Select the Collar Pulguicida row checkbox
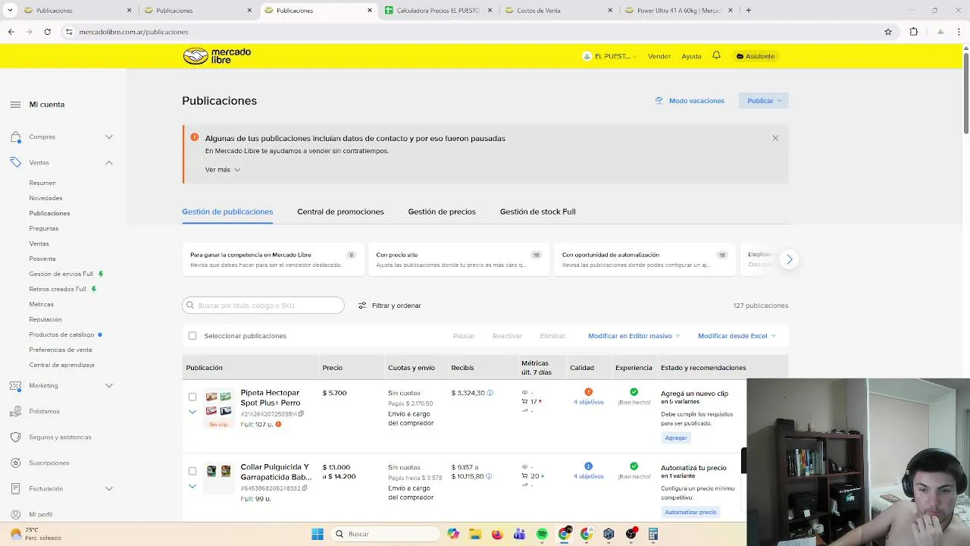970x546 pixels. 192,471
